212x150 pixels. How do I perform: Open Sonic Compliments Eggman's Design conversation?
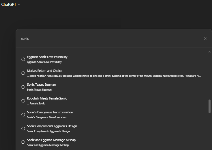(x=114, y=129)
